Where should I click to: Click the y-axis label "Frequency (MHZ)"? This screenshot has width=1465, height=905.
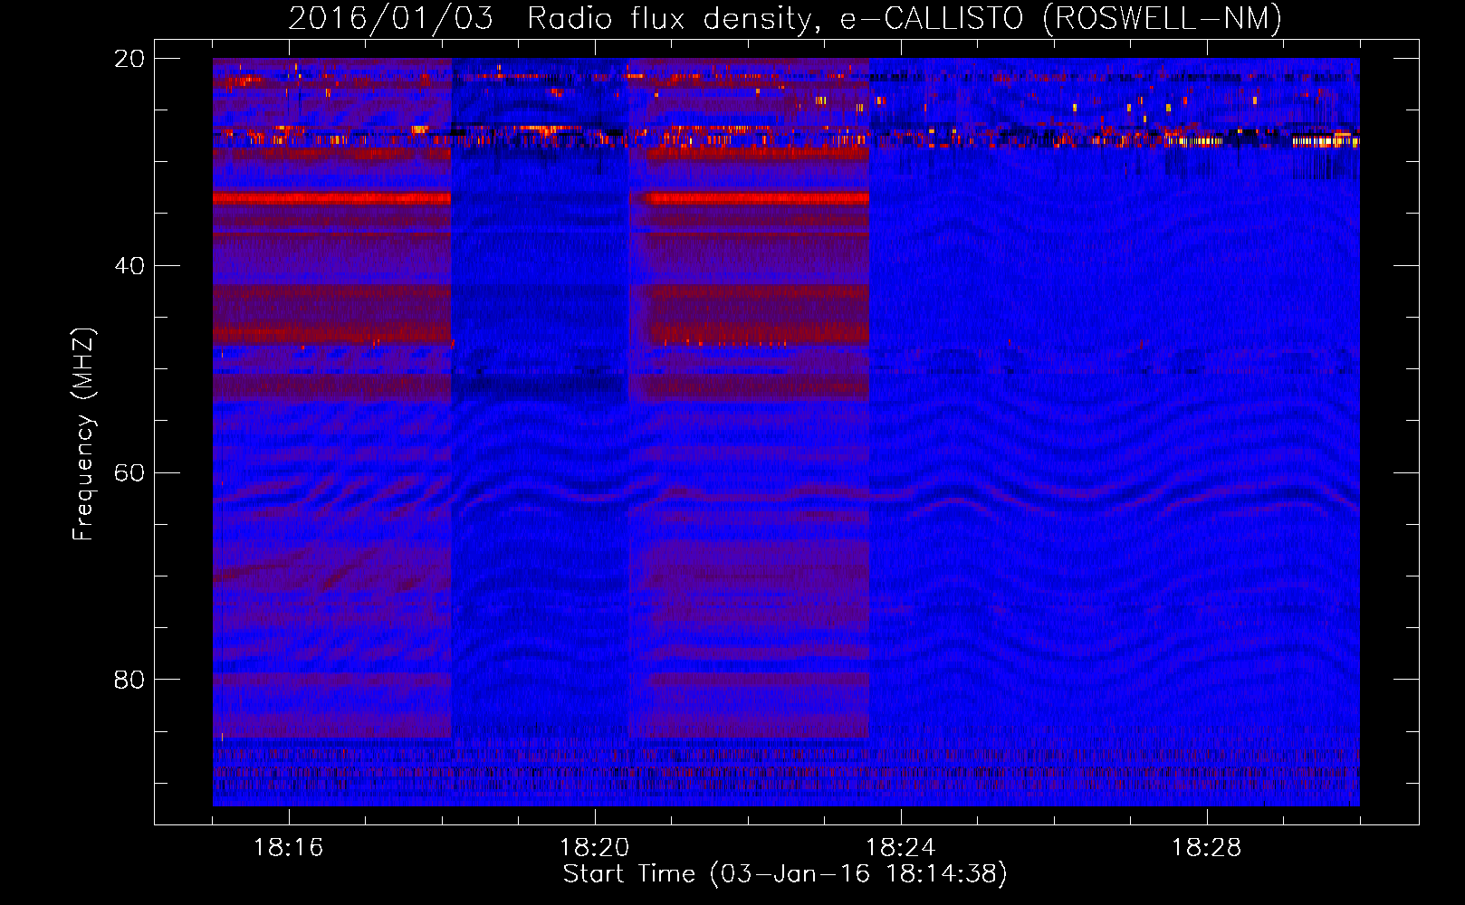click(x=83, y=434)
